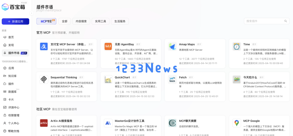
Task: Open 帮助文档 in the sidebar
Action: coord(15,131)
